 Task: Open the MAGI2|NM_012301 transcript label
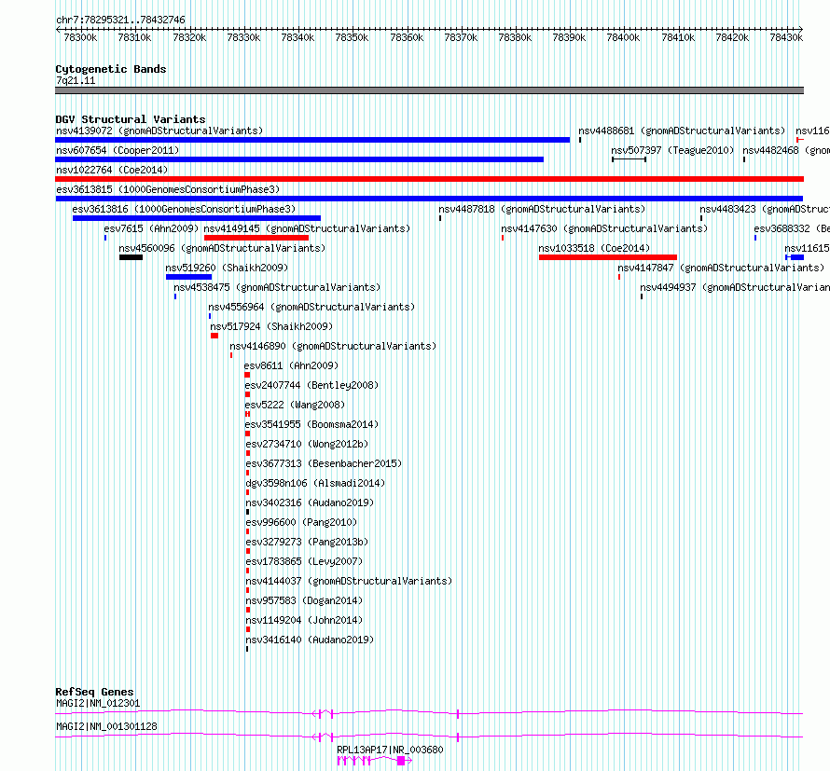pyautogui.click(x=98, y=703)
